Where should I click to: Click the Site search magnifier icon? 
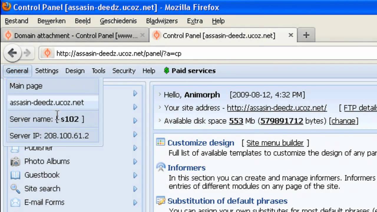tap(15, 189)
